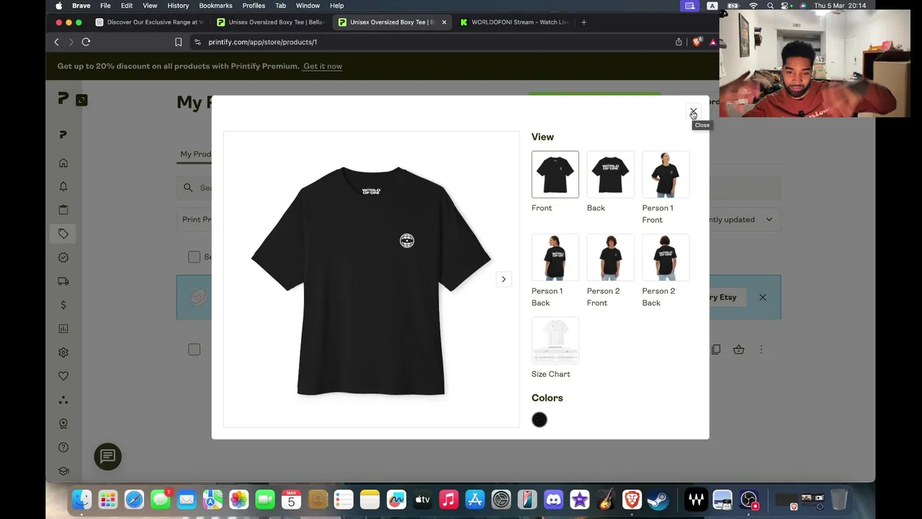The height and width of the screenshot is (519, 922).
Task: Open the chat support bubble button
Action: point(108,456)
